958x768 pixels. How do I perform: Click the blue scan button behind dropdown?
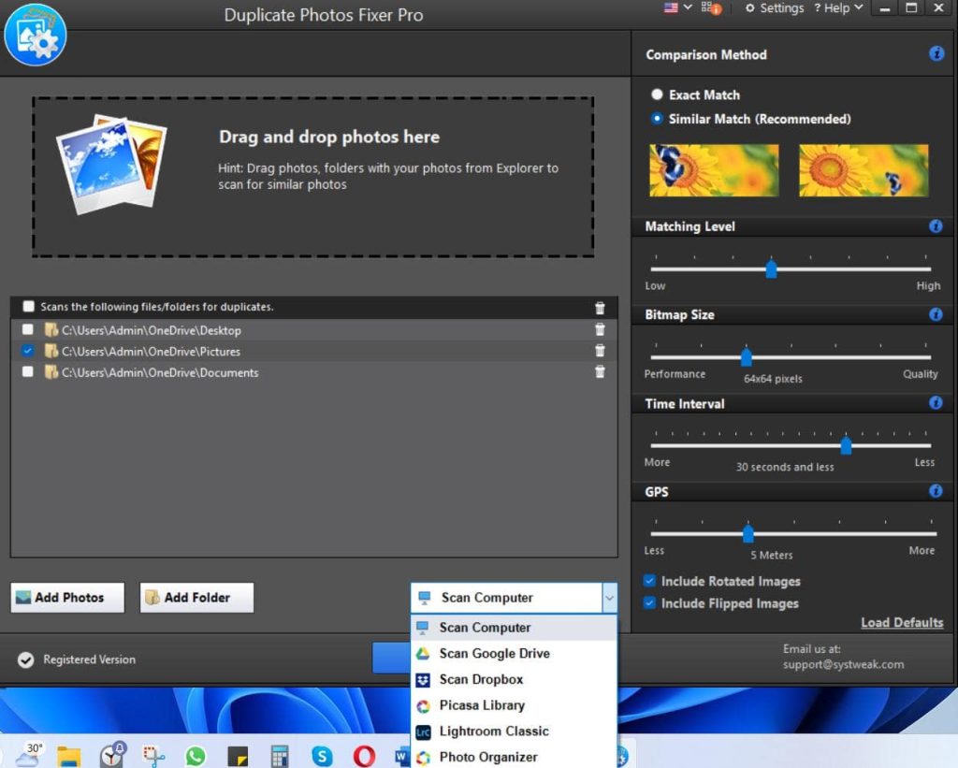point(391,658)
